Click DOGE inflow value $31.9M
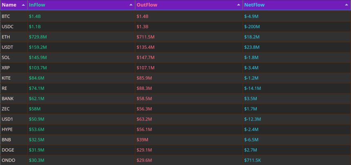Viewport: 351px width, 165px height. pos(37,150)
